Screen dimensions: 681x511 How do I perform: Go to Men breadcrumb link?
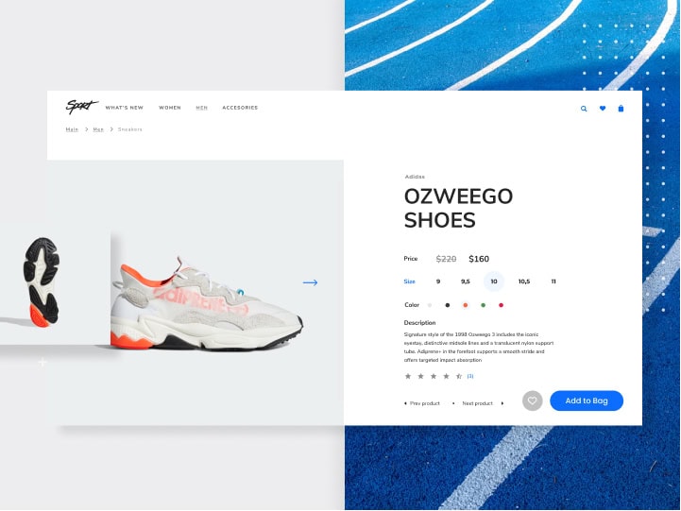(x=98, y=129)
